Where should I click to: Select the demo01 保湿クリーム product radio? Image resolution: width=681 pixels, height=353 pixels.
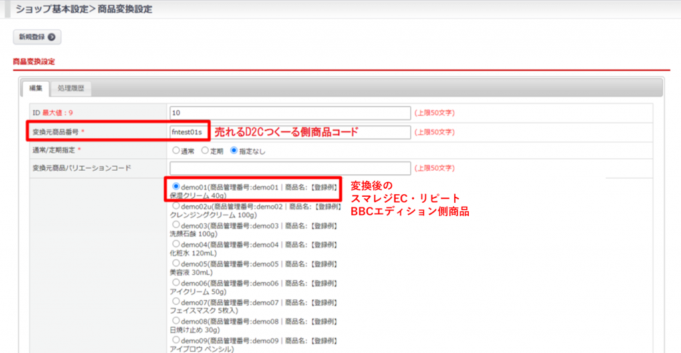(176, 187)
